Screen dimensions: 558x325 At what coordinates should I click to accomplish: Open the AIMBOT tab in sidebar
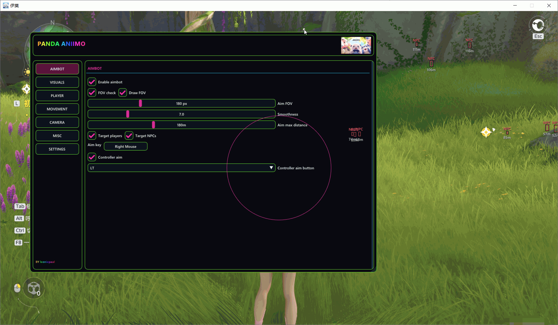pyautogui.click(x=57, y=69)
